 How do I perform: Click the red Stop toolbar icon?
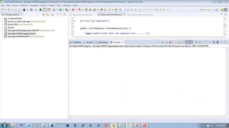(x=73, y=10)
